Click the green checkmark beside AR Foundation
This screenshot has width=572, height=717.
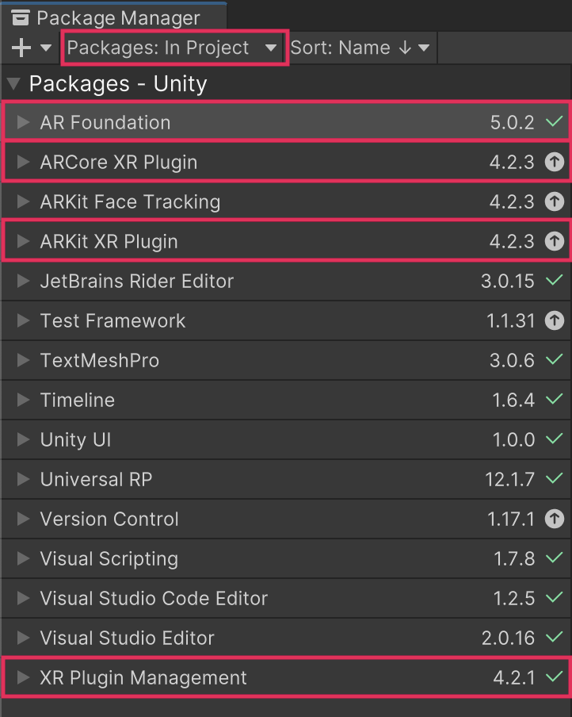(555, 123)
